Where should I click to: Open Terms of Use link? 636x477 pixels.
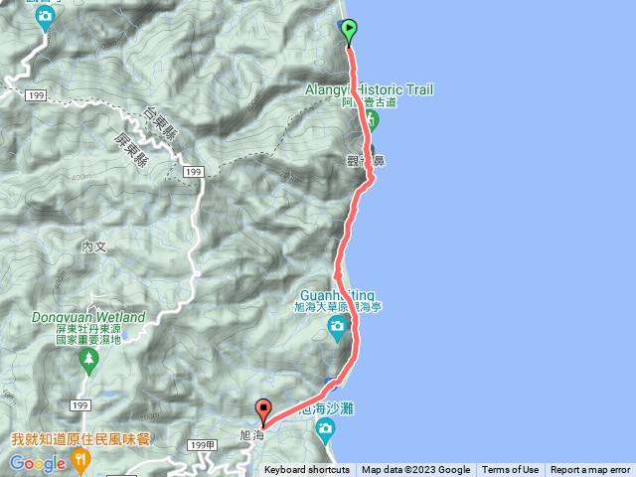pyautogui.click(x=510, y=470)
